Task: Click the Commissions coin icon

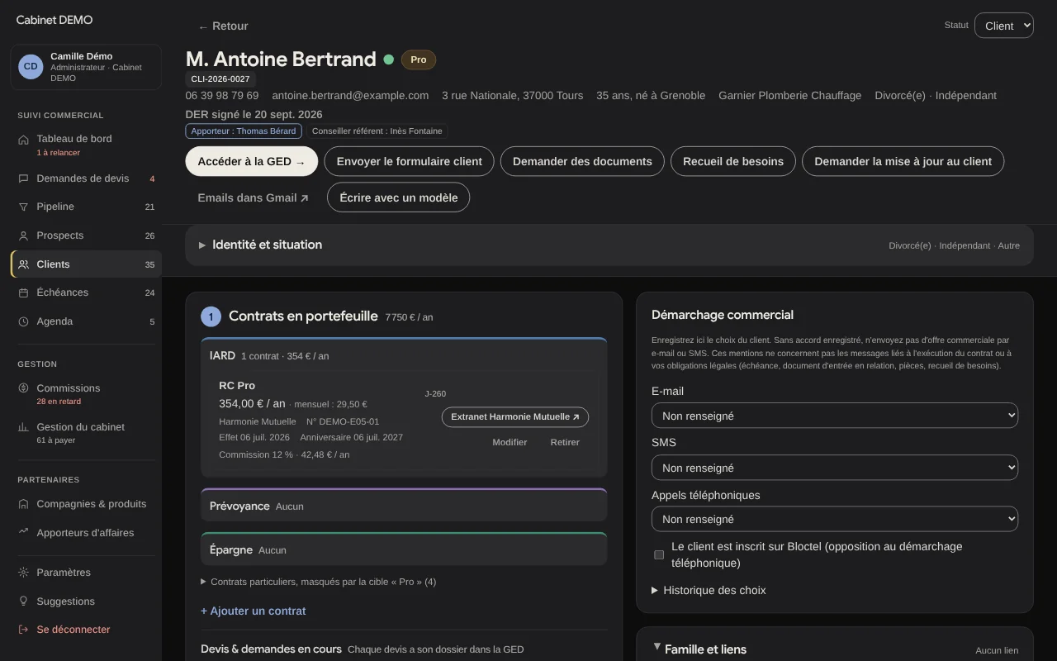Action: click(23, 388)
